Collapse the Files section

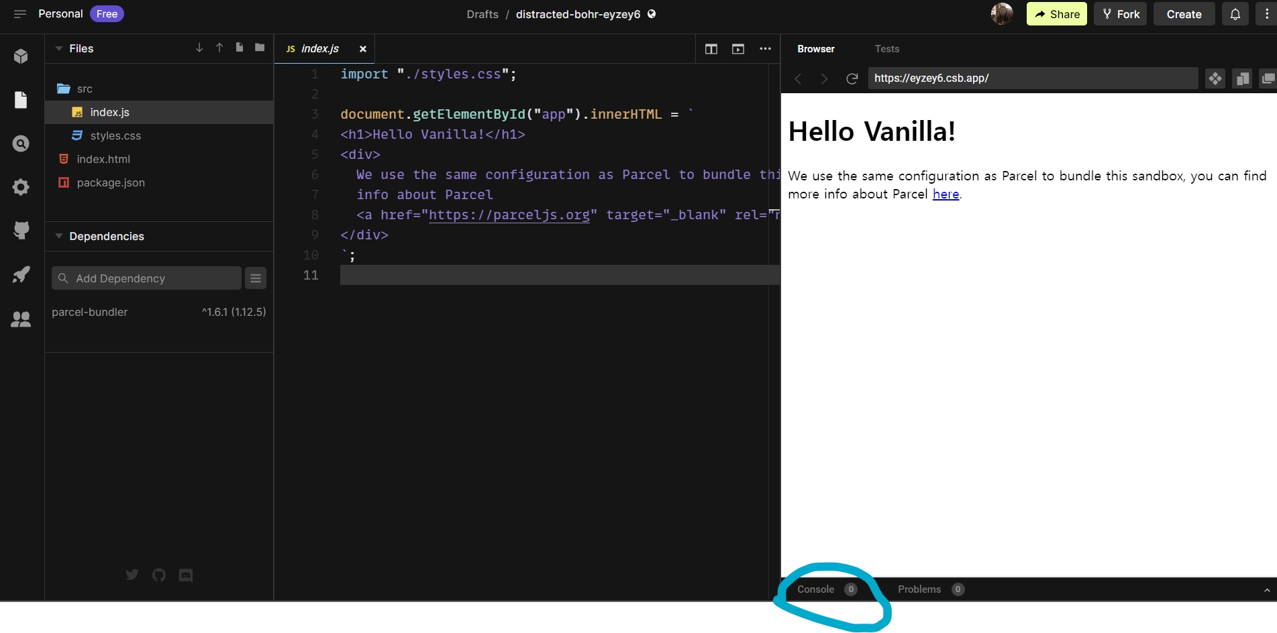tap(59, 48)
